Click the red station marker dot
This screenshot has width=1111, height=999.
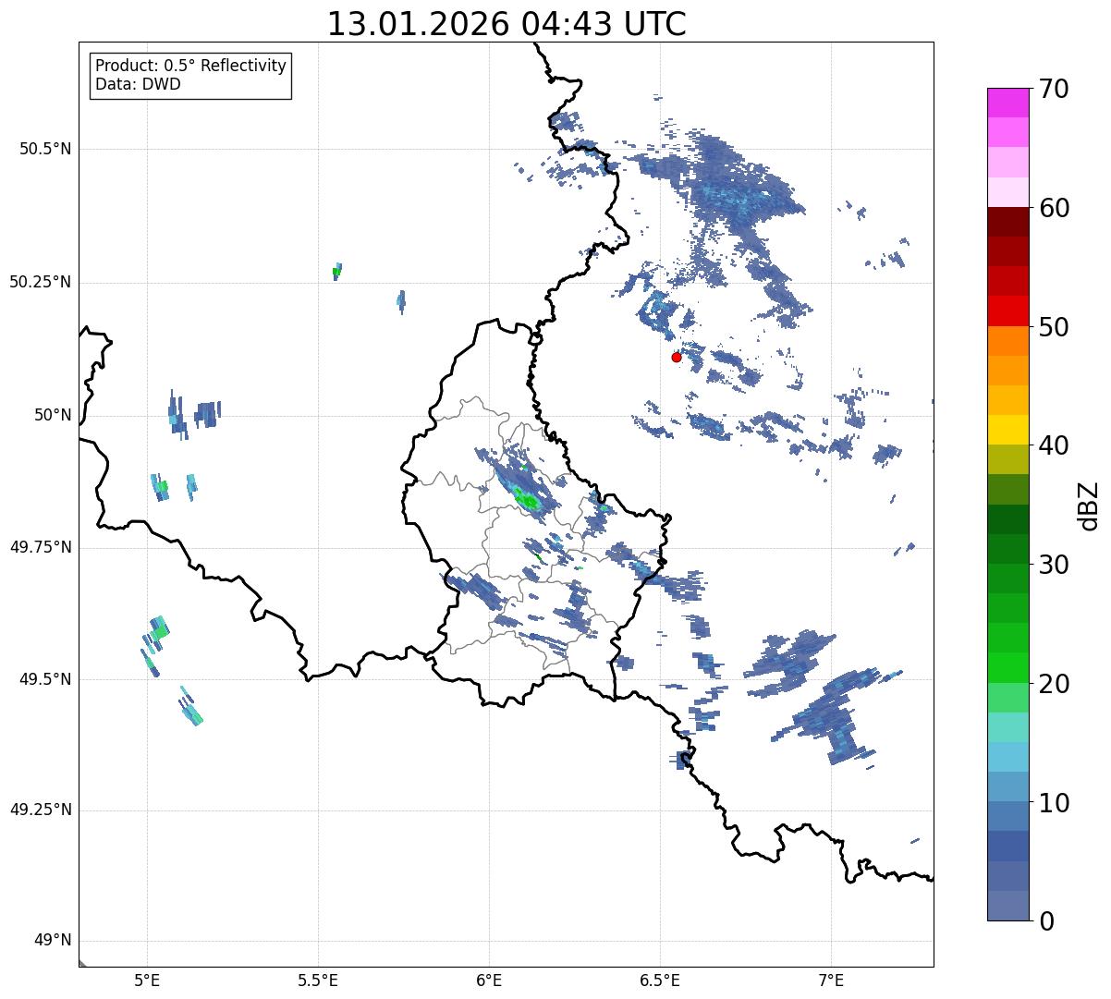(x=677, y=357)
